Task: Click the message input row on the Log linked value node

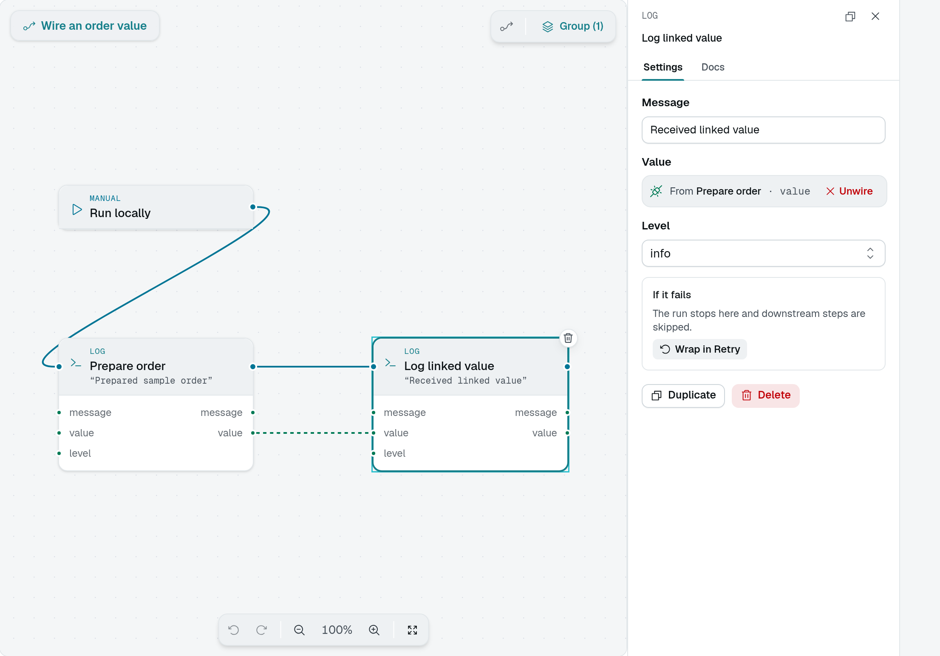Action: tap(405, 413)
